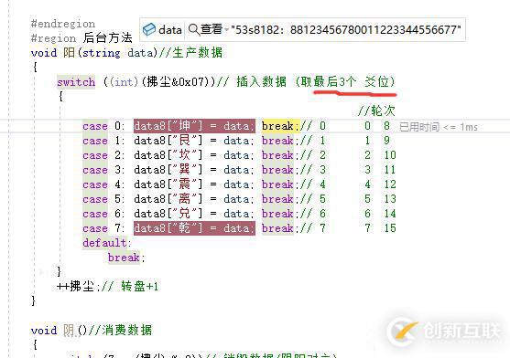Click highlighted statement data8["乾"] = data
The width and height of the screenshot is (510, 358).
coord(194,228)
